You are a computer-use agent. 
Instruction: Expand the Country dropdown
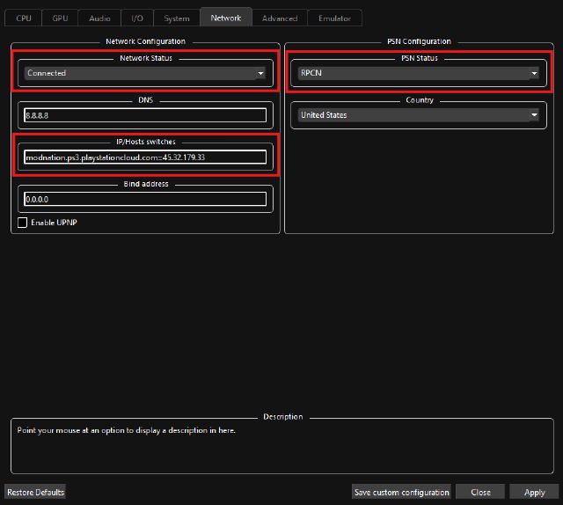click(418, 115)
